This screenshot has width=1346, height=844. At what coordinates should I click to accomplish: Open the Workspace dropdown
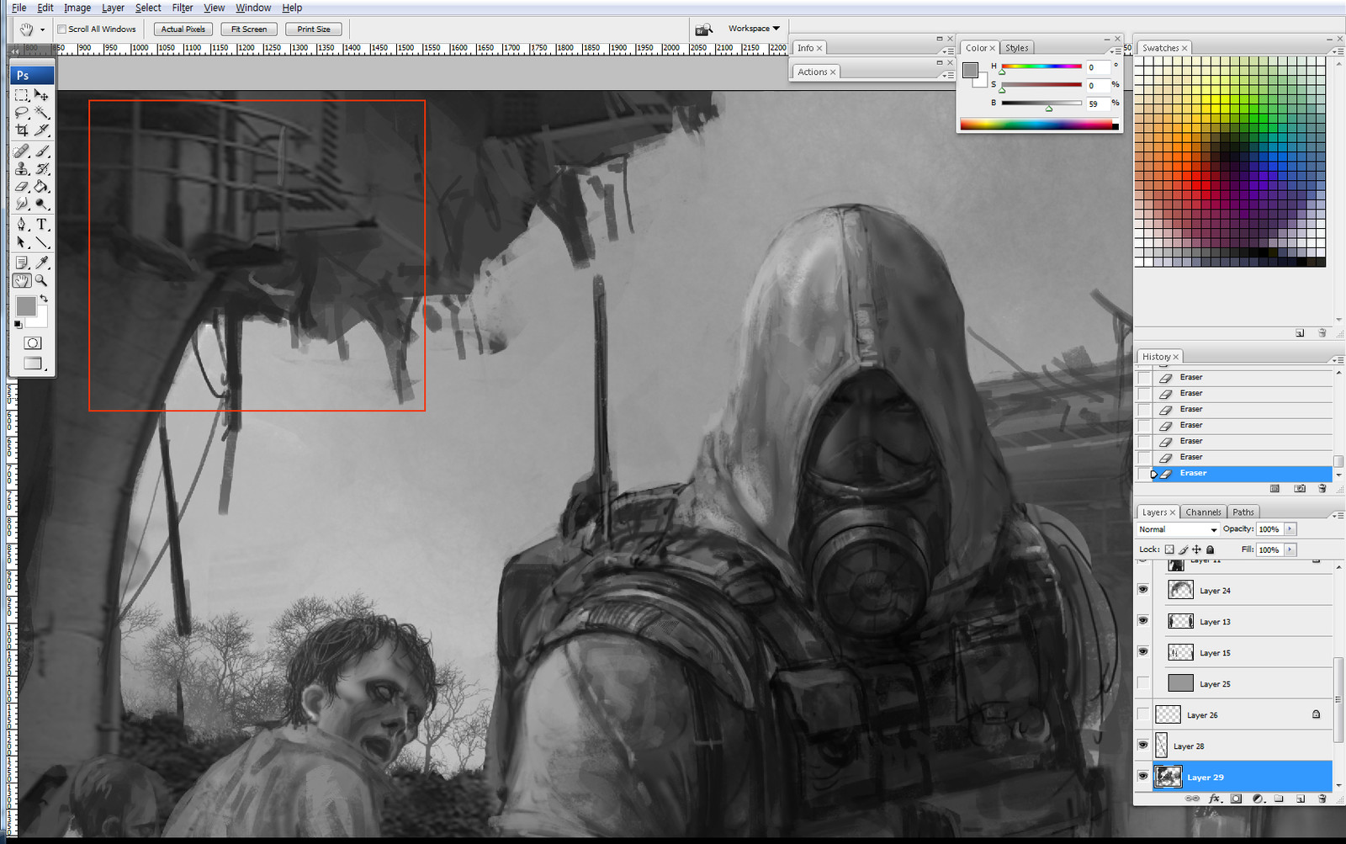(754, 29)
